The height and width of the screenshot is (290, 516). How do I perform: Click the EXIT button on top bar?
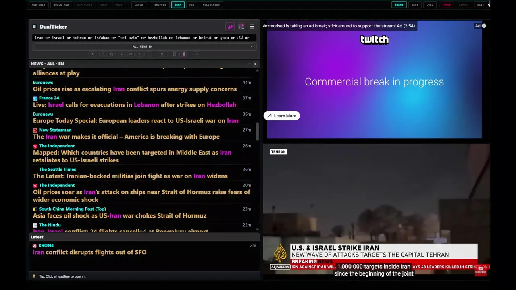click(x=481, y=5)
